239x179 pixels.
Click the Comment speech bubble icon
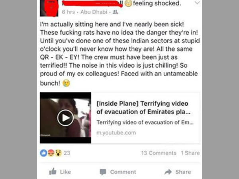(x=103, y=172)
